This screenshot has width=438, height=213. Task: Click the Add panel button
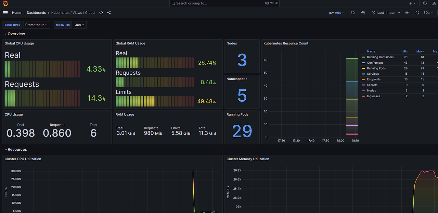(337, 13)
